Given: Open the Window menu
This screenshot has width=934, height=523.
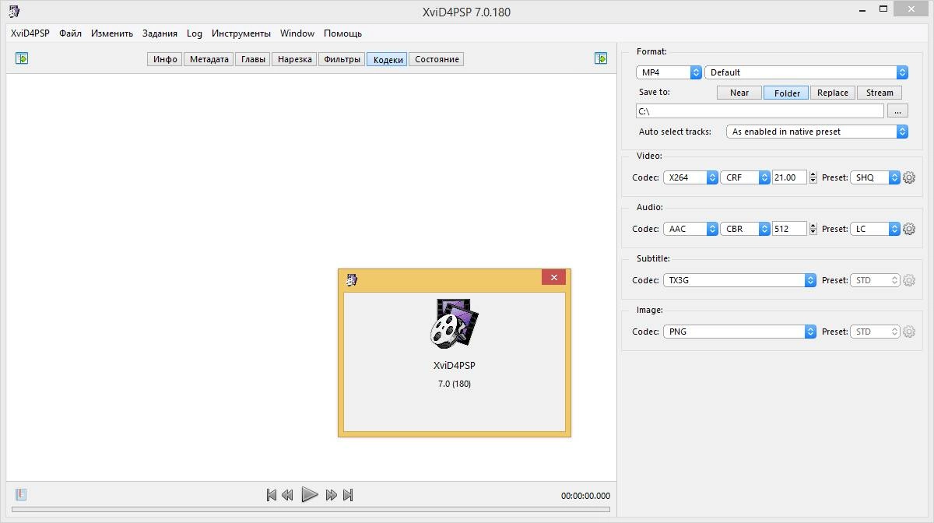Looking at the screenshot, I should [x=297, y=33].
